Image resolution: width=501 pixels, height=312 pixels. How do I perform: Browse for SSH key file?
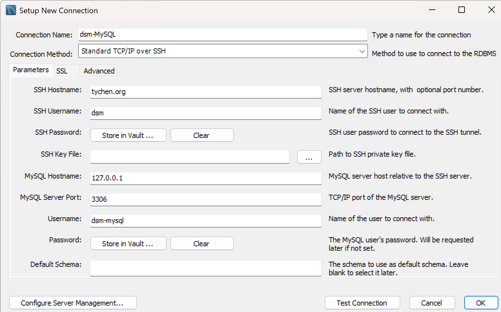point(309,157)
